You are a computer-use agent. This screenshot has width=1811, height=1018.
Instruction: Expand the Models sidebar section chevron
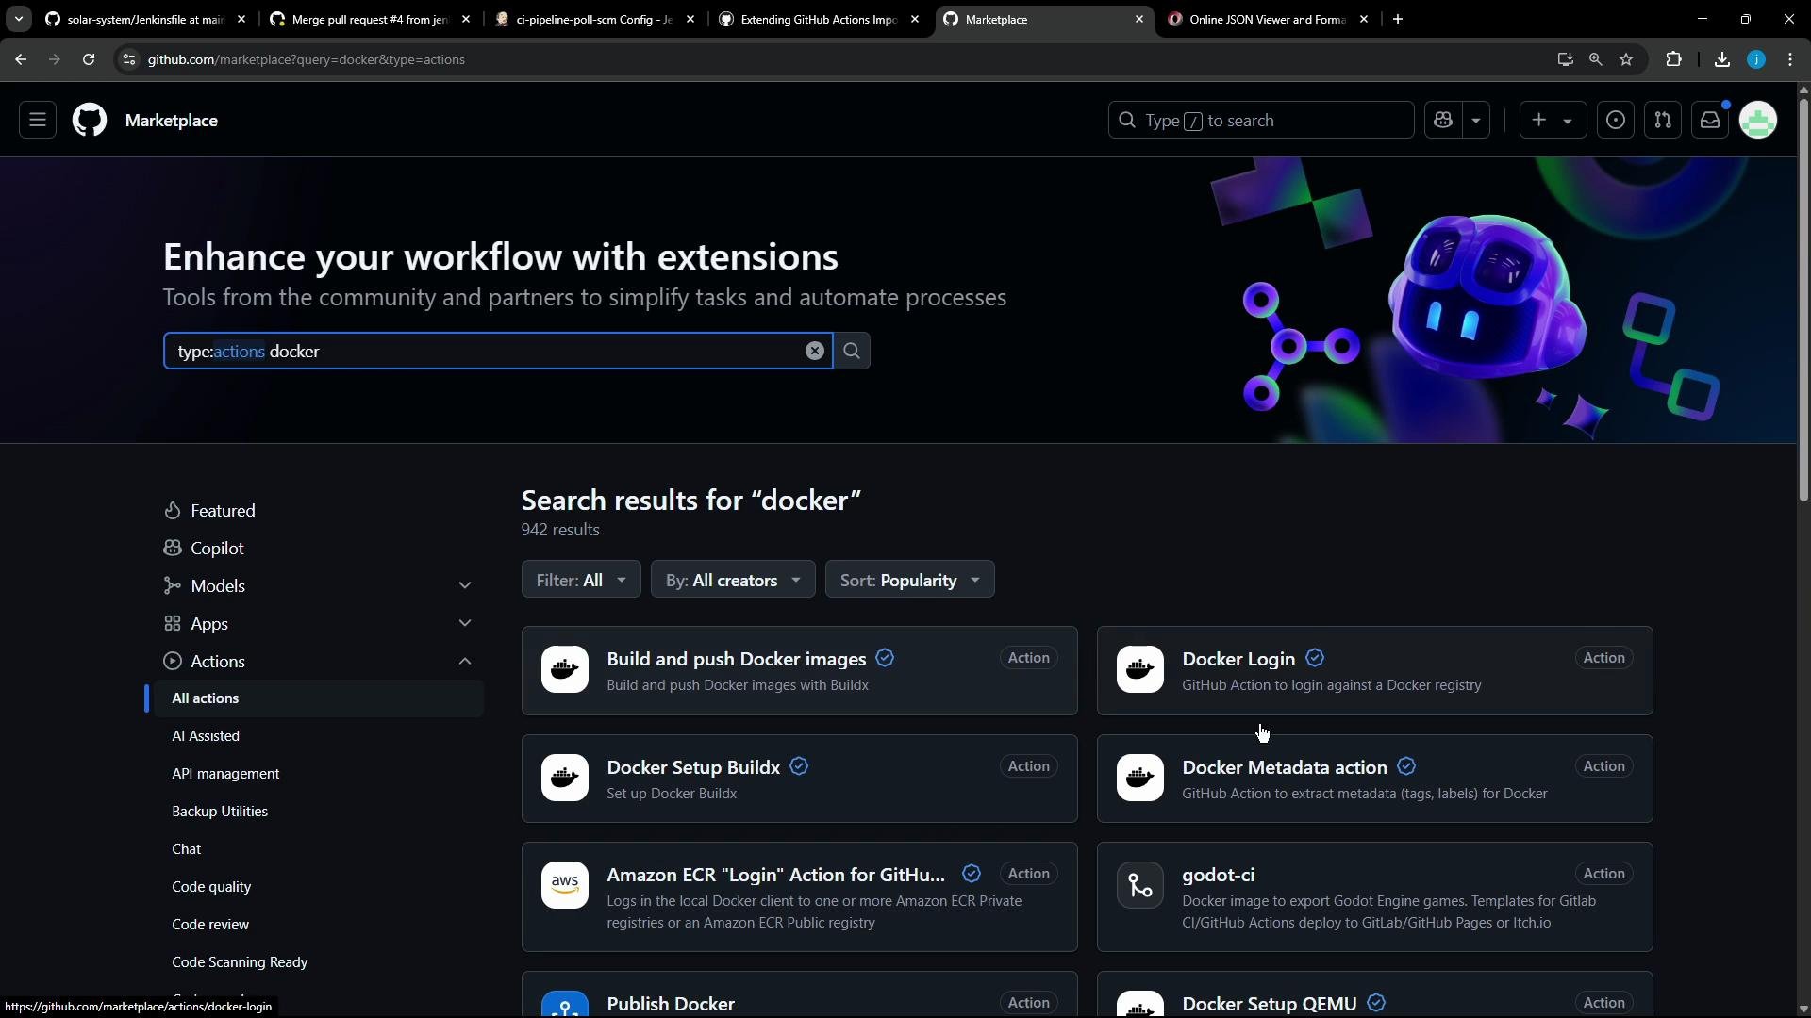coord(465,586)
